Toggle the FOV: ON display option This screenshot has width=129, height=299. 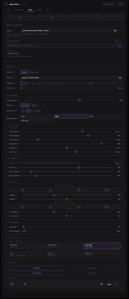tap(37, 268)
